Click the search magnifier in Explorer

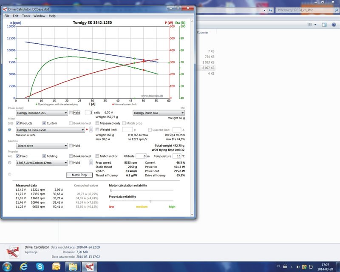point(336,10)
